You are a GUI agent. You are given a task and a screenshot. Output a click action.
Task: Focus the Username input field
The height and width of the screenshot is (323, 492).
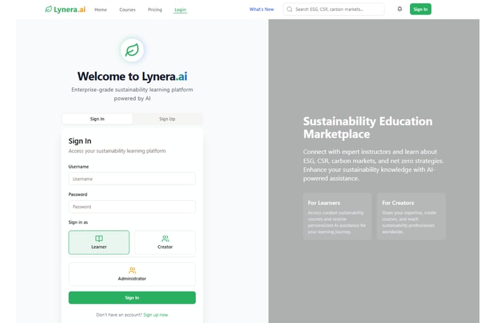[132, 179]
